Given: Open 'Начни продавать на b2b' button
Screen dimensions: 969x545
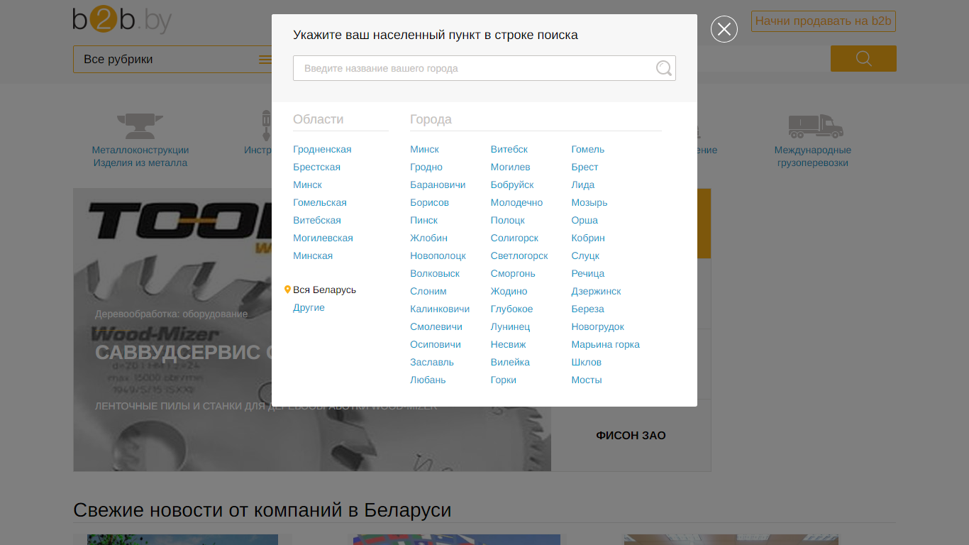Looking at the screenshot, I should coord(824,21).
